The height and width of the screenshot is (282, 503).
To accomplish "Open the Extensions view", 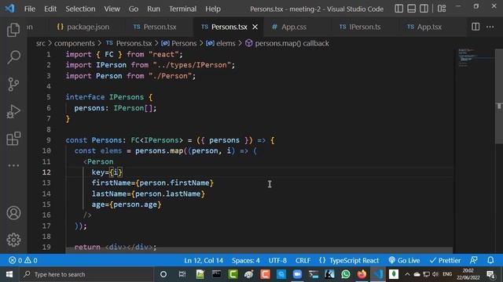I will coord(13,139).
